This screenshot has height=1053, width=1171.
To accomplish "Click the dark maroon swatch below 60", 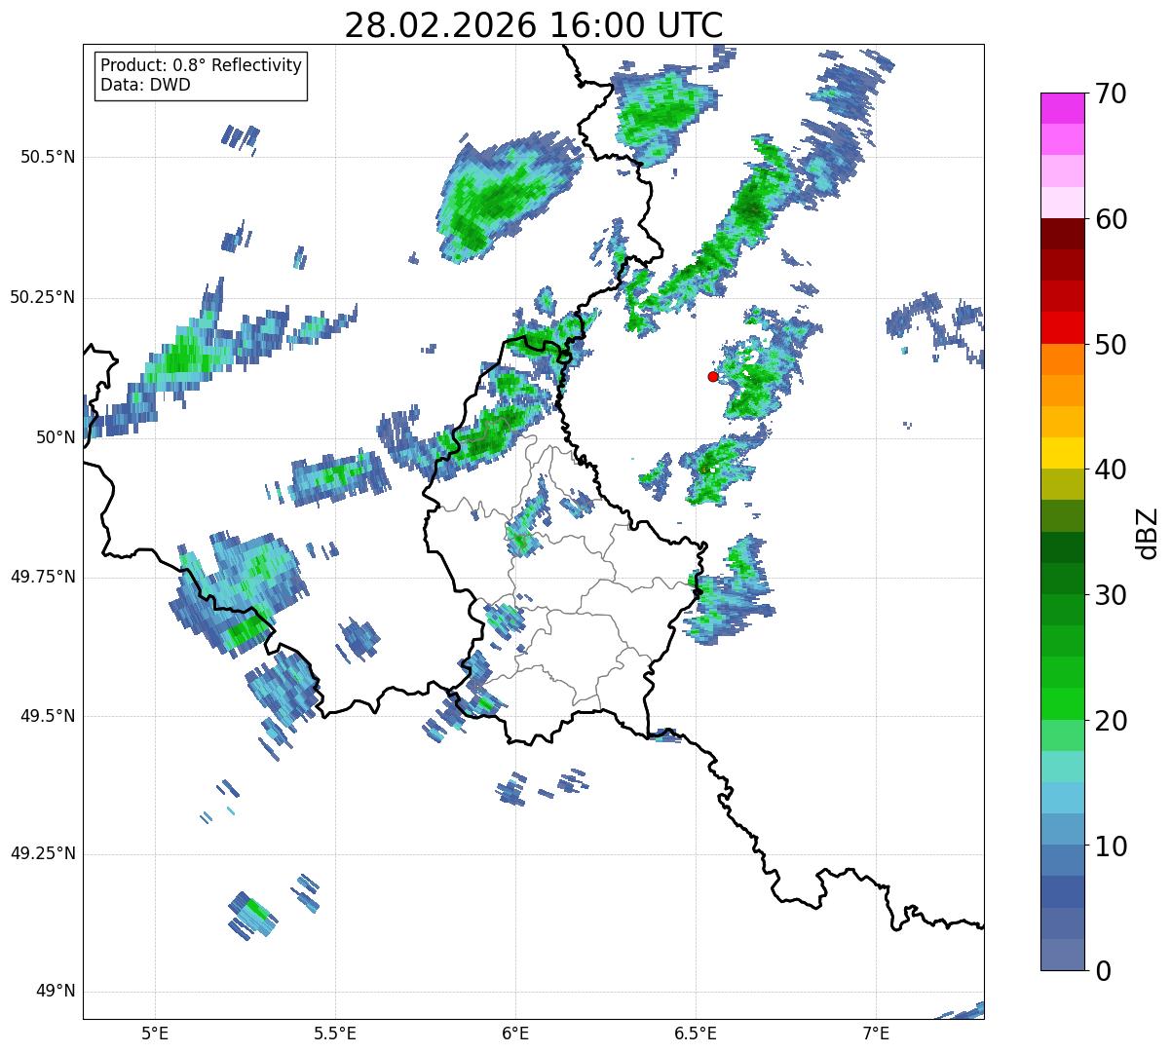I will pyautogui.click(x=1062, y=234).
